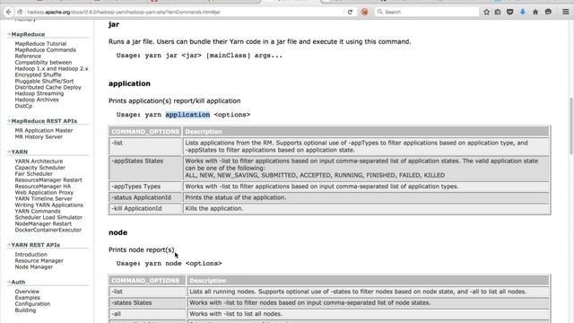The image size is (574, 323).
Task: Open Capacity Scheduler link
Action: 39,168
